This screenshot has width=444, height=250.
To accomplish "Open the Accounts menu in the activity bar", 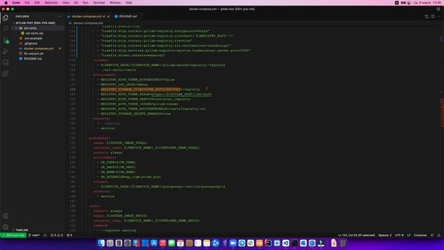I will click(x=6, y=216).
